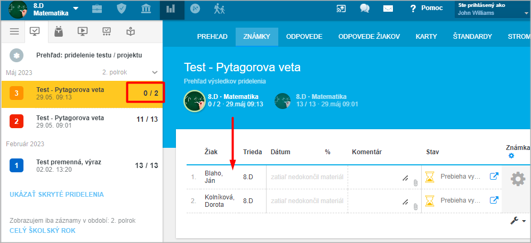Switch to the ODPOVEDE ŽIAKOV tab

coord(369,37)
